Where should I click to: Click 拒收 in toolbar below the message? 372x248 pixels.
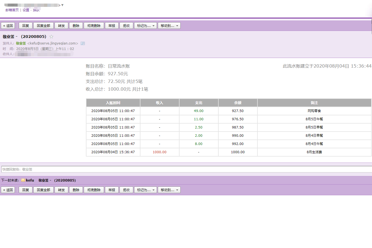pos(126,190)
